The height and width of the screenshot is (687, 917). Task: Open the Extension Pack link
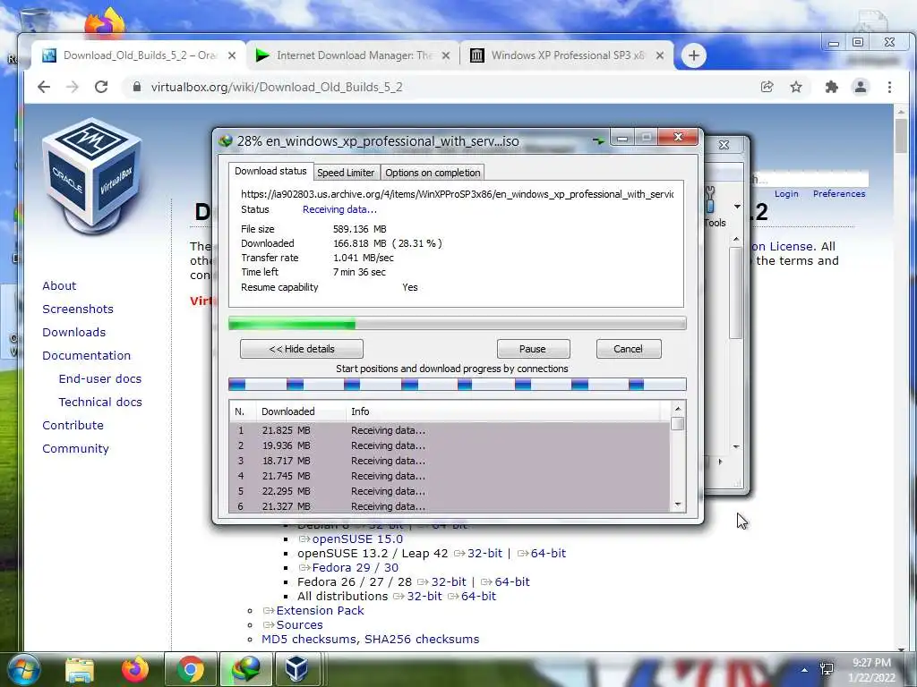[x=320, y=610]
